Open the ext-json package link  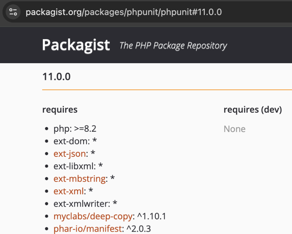pyautogui.click(x=70, y=154)
